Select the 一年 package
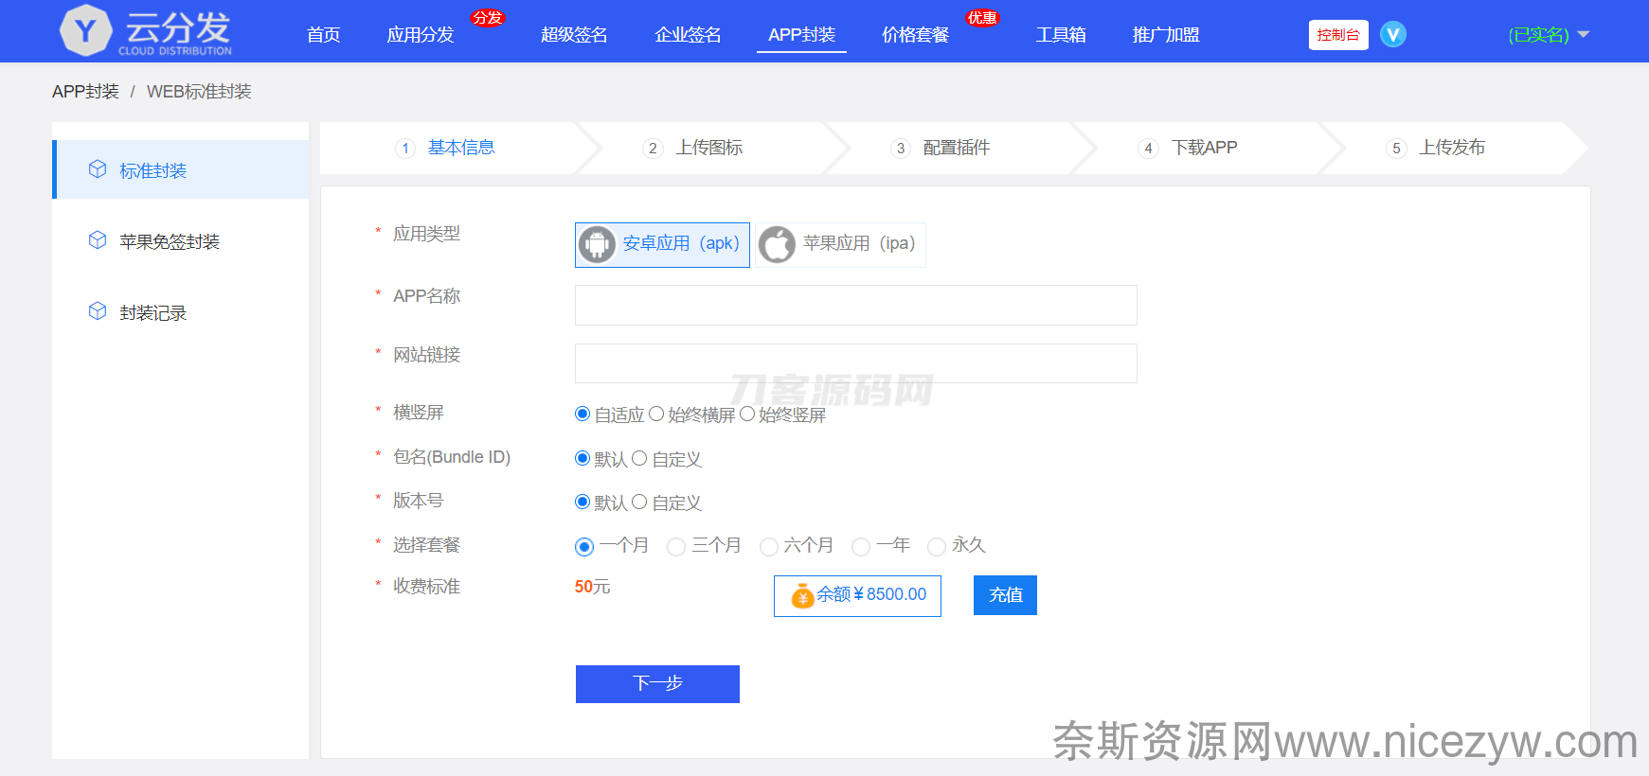 point(861,547)
